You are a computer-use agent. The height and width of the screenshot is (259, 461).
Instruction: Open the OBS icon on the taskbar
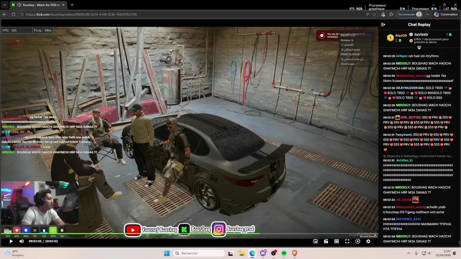click(273, 253)
